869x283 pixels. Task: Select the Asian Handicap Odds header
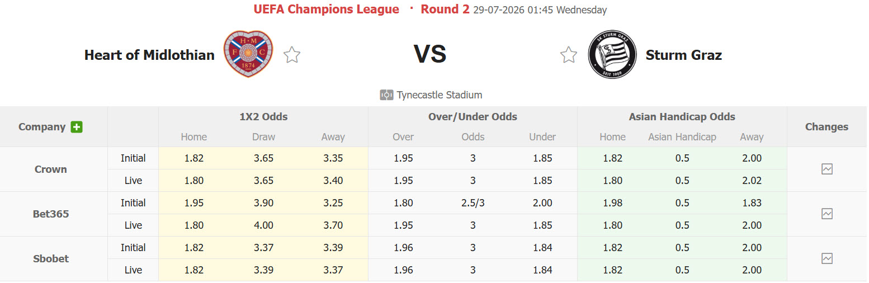pyautogui.click(x=682, y=117)
